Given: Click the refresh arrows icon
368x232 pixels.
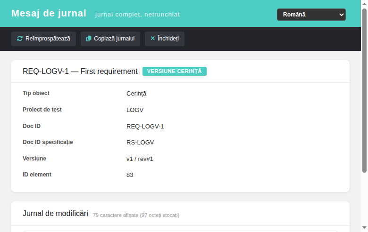Looking at the screenshot, I should click(20, 39).
